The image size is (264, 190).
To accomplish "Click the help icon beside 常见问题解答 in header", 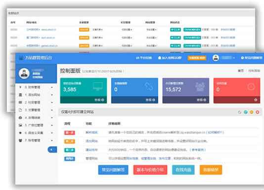I will click(x=242, y=58).
